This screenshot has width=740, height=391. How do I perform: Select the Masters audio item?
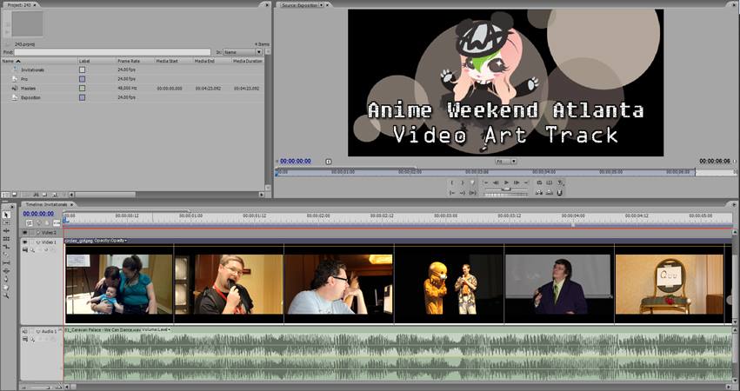click(x=28, y=89)
